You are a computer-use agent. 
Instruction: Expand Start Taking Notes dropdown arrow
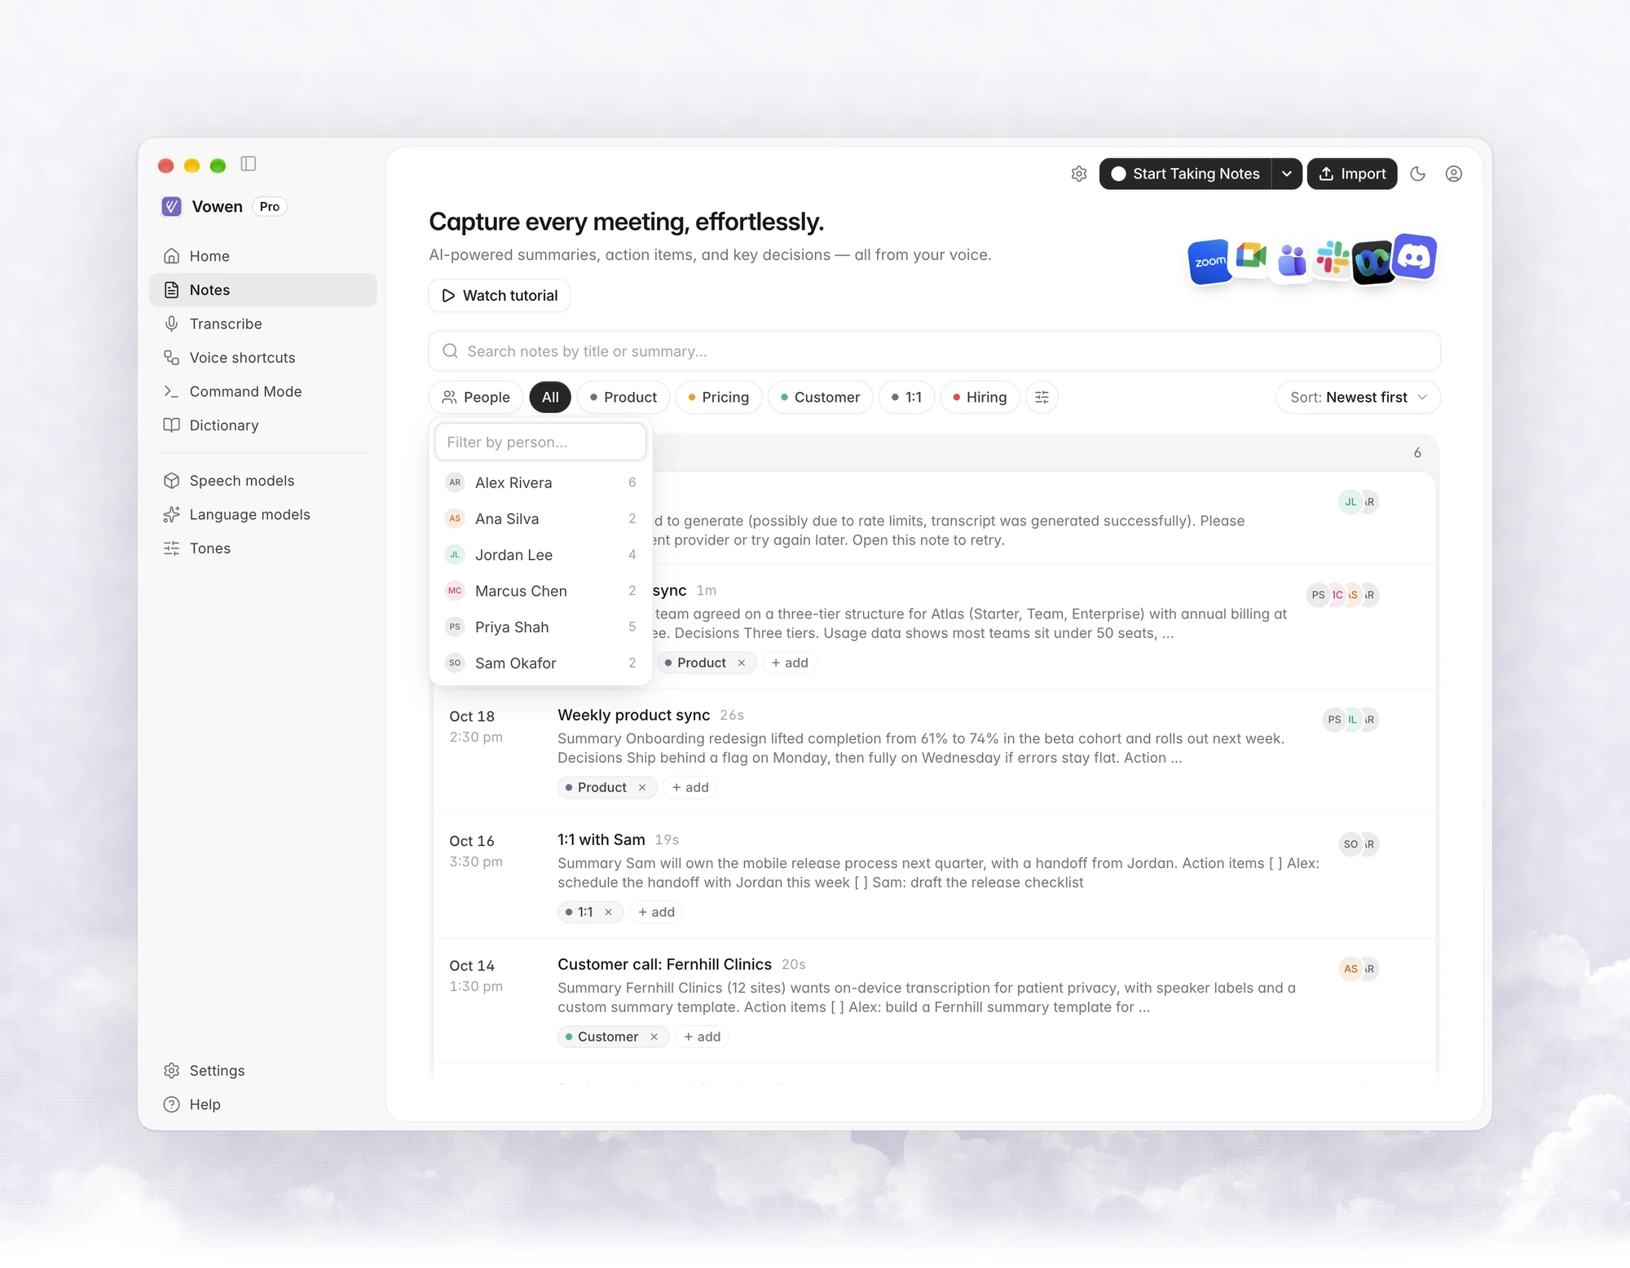pos(1287,174)
